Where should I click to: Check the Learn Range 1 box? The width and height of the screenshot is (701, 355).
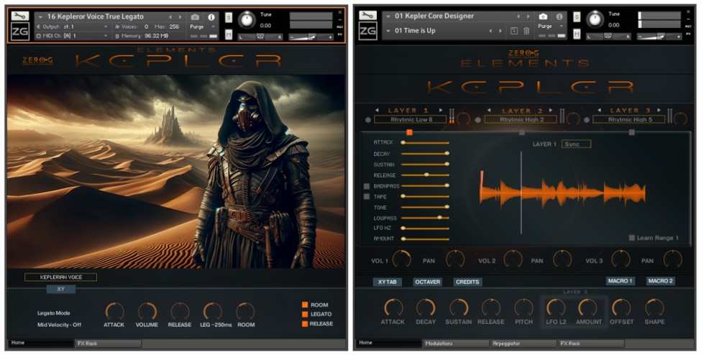pos(632,238)
